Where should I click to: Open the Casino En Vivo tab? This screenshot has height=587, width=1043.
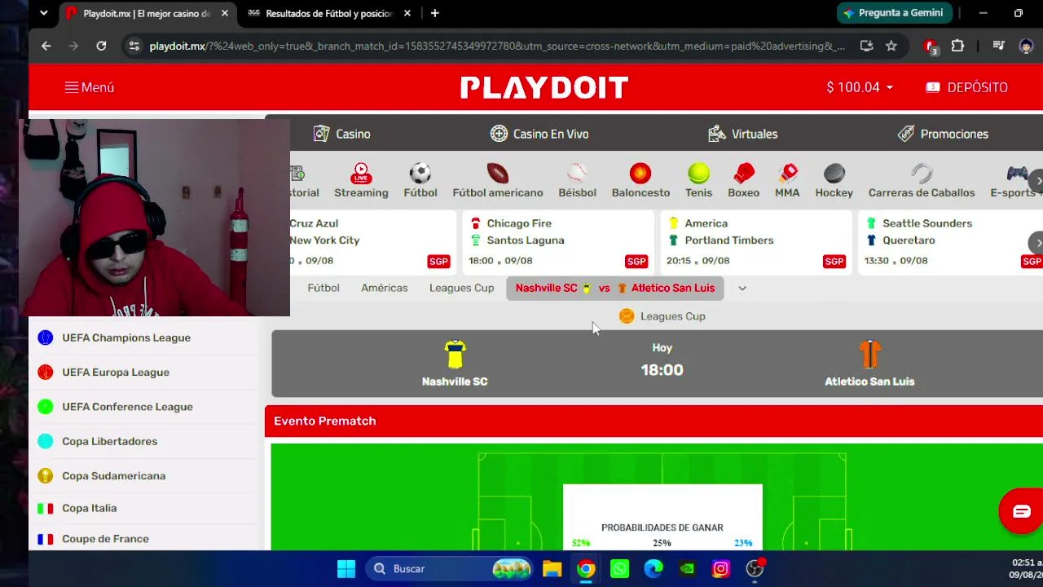click(539, 134)
